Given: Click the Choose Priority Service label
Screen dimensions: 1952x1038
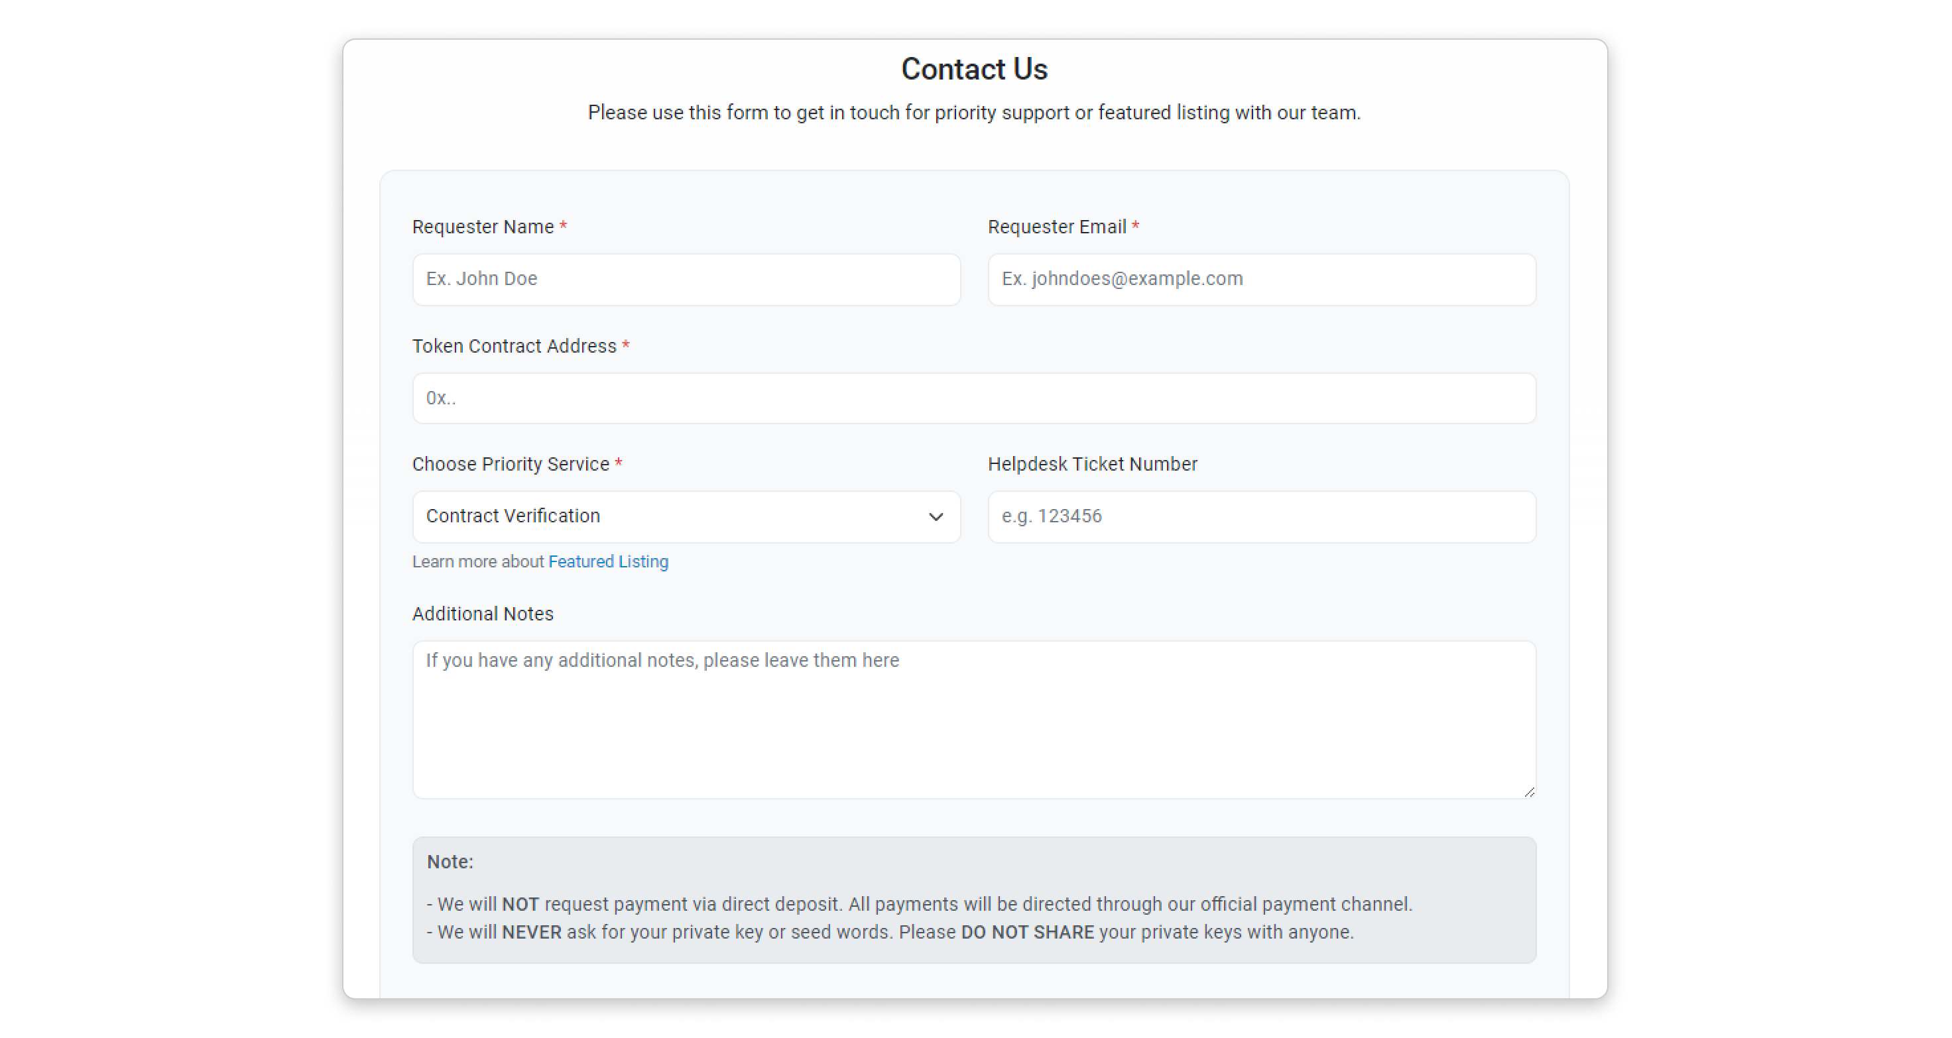Looking at the screenshot, I should click(510, 464).
